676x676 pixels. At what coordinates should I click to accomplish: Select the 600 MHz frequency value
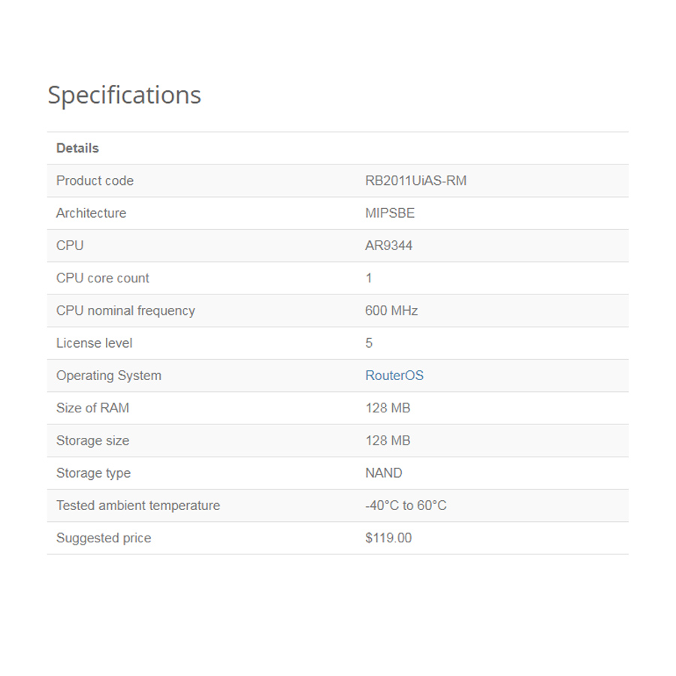pos(391,310)
